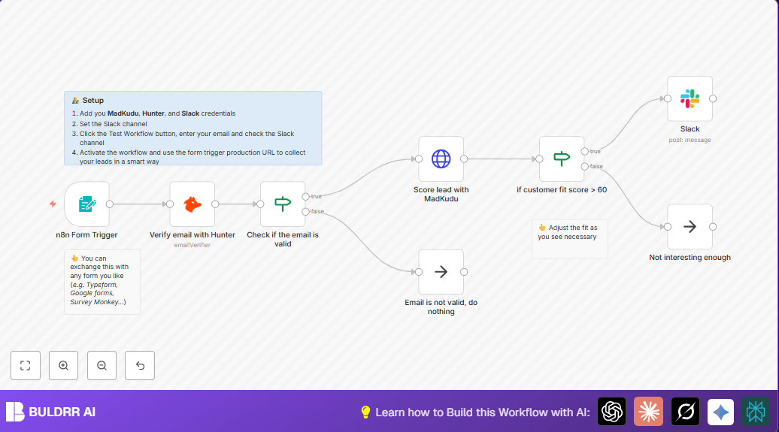The height and width of the screenshot is (432, 779).
Task: Click the lightbulb icon in the banner
Action: (365, 412)
